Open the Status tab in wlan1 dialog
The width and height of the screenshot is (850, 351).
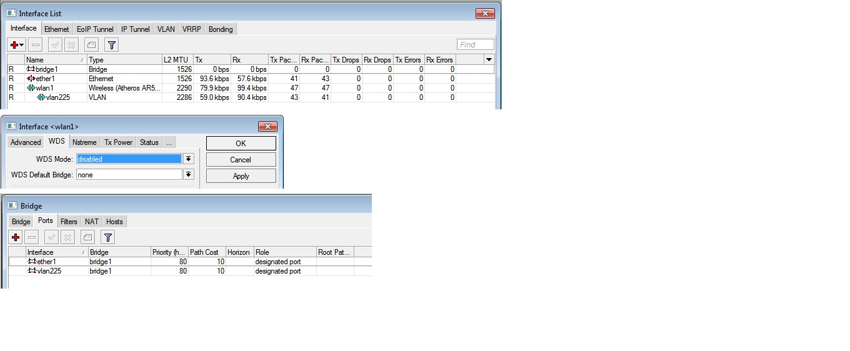click(x=149, y=142)
